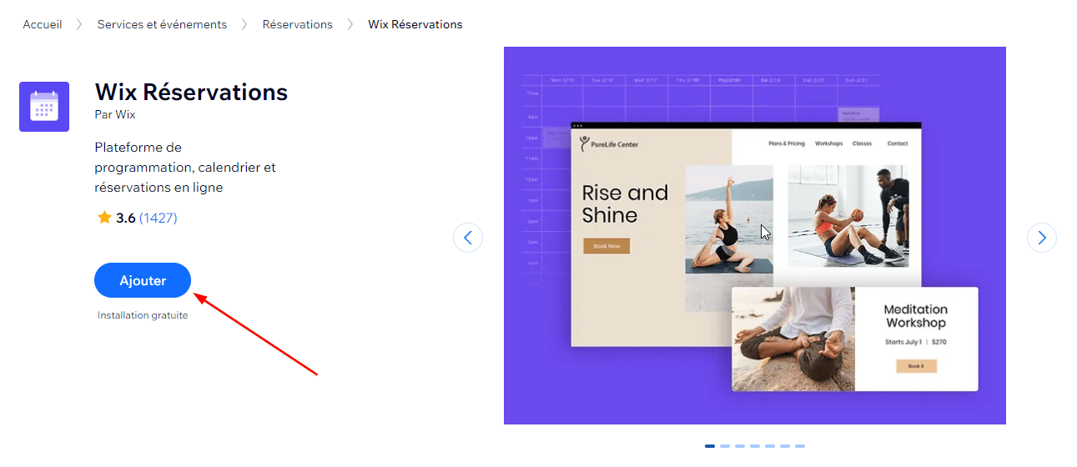Click the Book Now button in preview
The height and width of the screenshot is (467, 1077).
tap(606, 246)
